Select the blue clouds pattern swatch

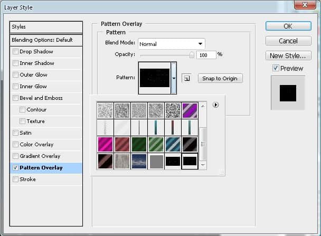pos(139,161)
